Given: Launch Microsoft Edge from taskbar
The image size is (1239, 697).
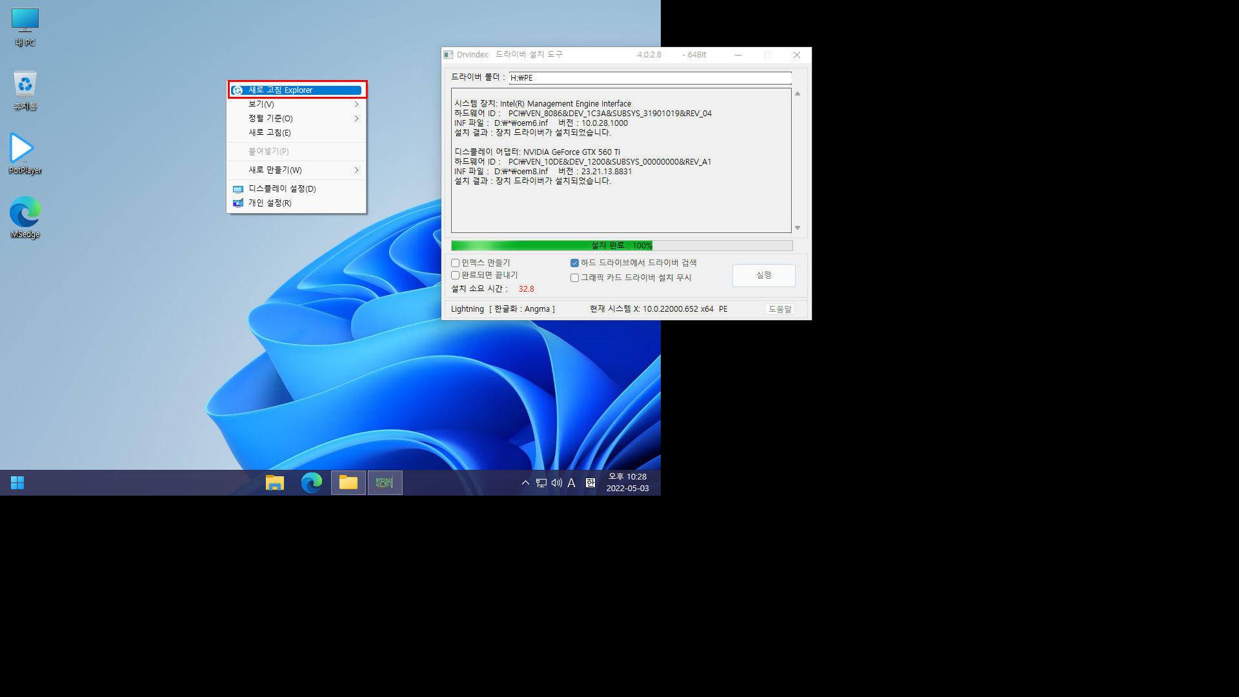Looking at the screenshot, I should click(x=312, y=483).
